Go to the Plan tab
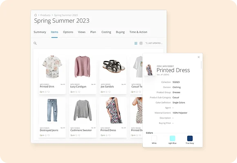The height and width of the screenshot is (163, 237). [93, 32]
